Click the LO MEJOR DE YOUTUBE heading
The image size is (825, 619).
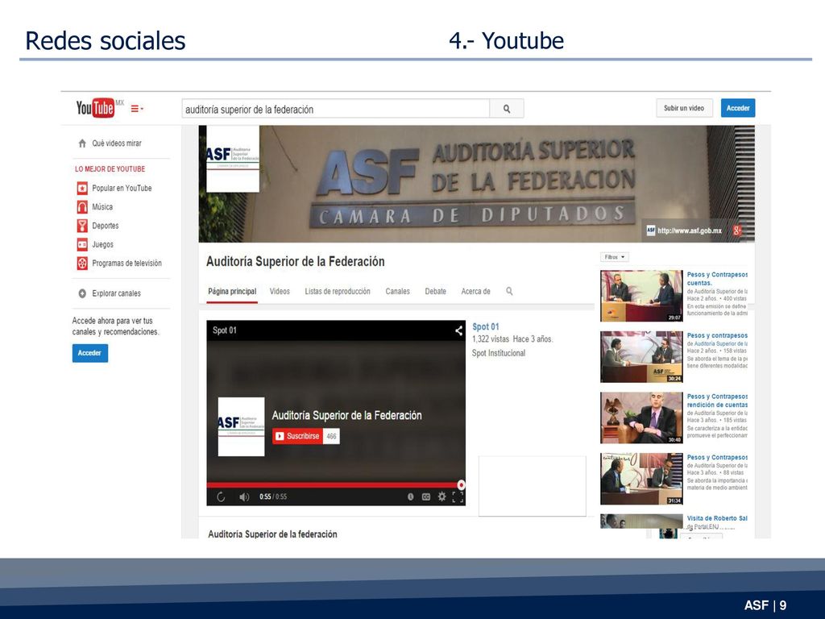click(x=110, y=169)
